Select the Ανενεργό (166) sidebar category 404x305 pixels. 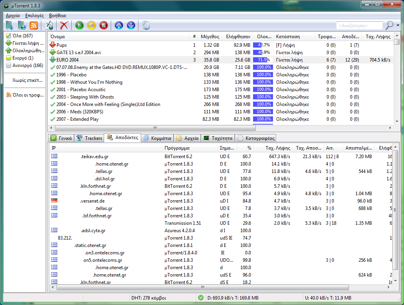click(x=25, y=65)
